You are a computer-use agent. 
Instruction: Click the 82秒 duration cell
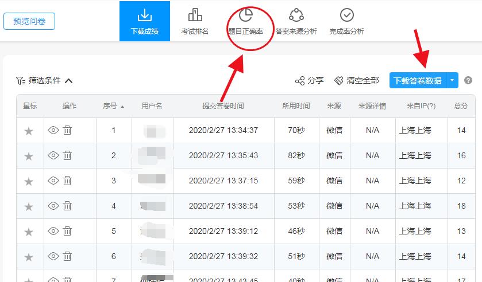296,155
